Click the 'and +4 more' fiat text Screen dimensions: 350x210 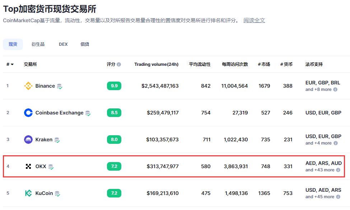[318, 143]
